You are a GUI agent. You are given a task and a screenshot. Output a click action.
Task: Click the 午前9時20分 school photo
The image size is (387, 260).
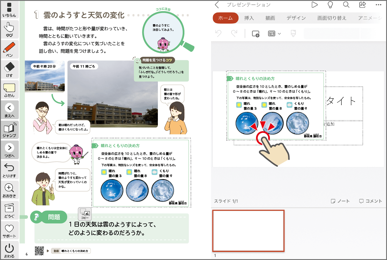45,76
